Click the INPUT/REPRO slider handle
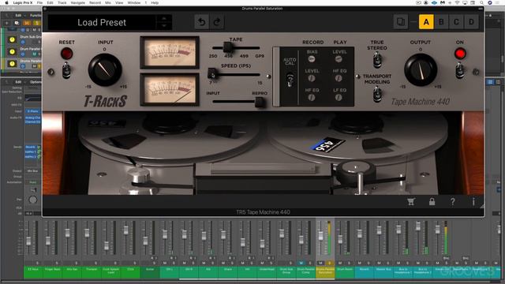The image size is (505, 284). [x=260, y=103]
